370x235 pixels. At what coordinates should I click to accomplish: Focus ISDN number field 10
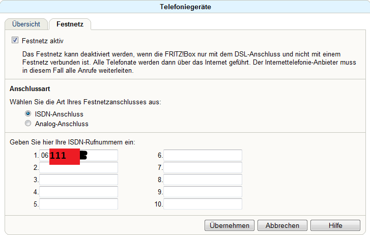[203, 204]
